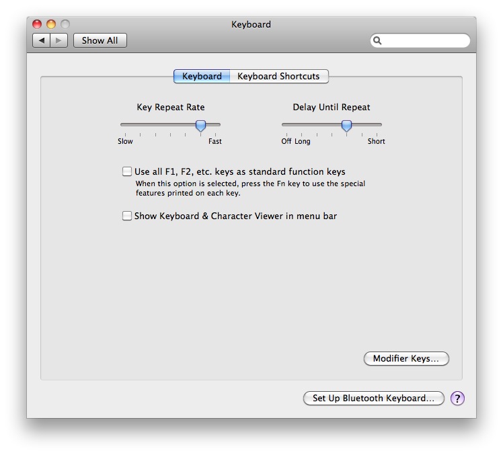This screenshot has height=455, width=503.
Task: Click the Delay Until Repeat slider thumb
Action: pyautogui.click(x=346, y=126)
